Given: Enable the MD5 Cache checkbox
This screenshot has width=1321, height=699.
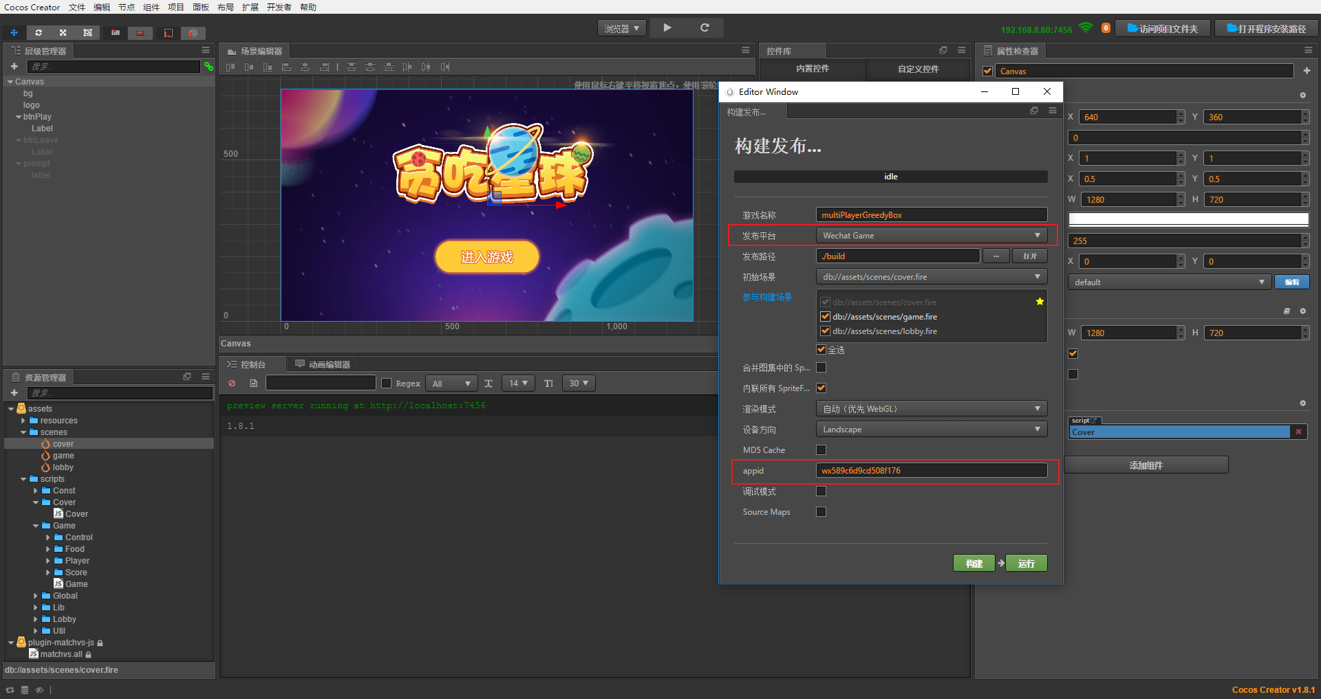Looking at the screenshot, I should pos(821,450).
